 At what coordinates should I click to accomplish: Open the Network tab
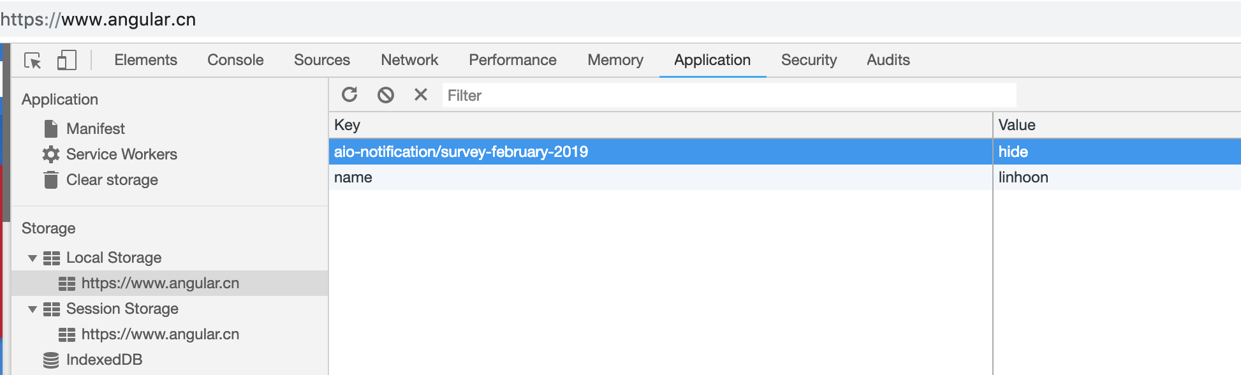click(409, 60)
